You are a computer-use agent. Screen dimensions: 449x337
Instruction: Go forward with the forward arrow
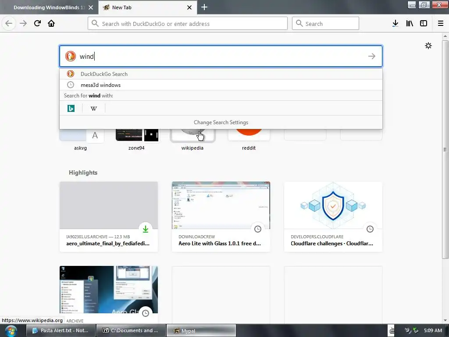coord(23,23)
